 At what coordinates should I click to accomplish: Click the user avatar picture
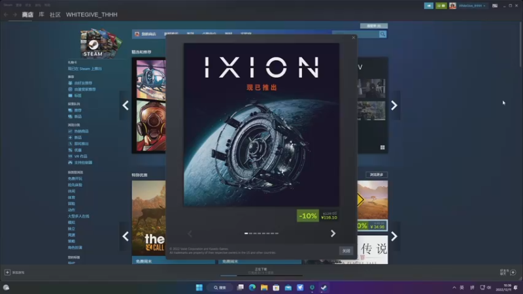point(452,6)
